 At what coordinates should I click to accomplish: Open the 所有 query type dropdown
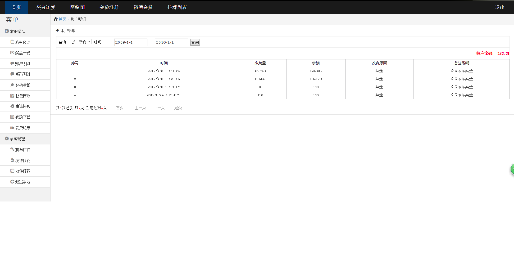[x=85, y=42]
